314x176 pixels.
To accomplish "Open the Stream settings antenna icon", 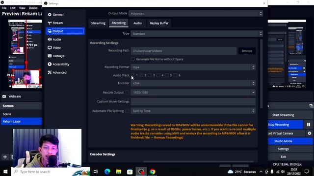I will pos(50,23).
